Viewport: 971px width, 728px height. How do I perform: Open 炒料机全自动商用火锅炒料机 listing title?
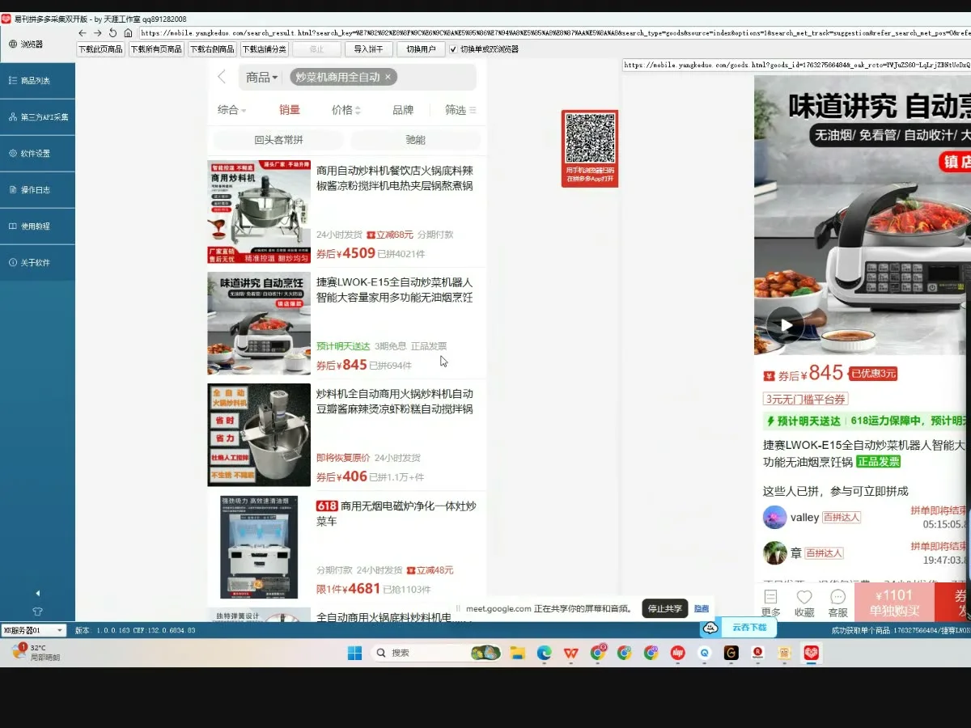point(395,401)
